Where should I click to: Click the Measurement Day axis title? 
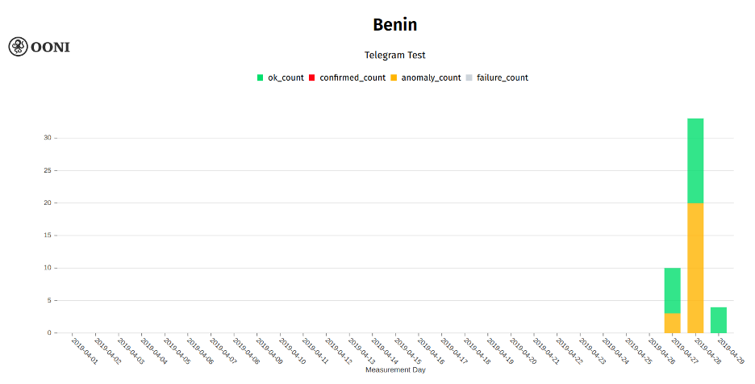(395, 370)
